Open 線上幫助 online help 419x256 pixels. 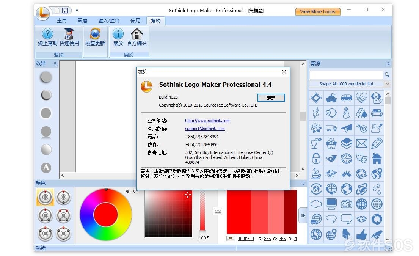47,38
